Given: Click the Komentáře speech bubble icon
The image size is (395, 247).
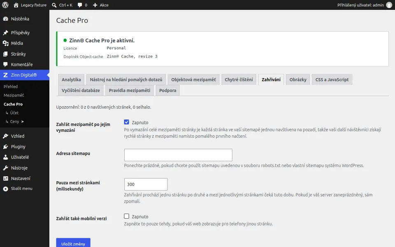Looking at the screenshot, I should [x=5, y=65].
